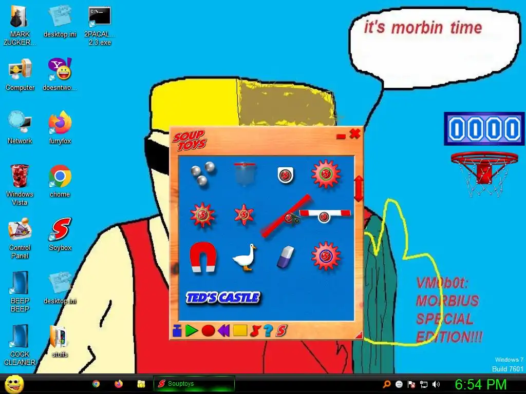Select the COCK CLEANER desktop shortcut
The image size is (526, 394).
[x=20, y=345]
